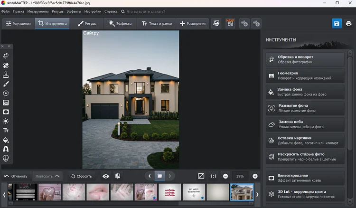This screenshot has width=356, height=208.
Task: Open Раскрасить старые фото tool
Action: click(x=305, y=157)
